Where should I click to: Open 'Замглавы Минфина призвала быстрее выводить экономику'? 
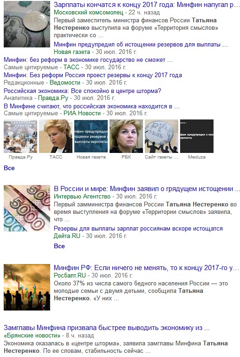tap(107, 328)
